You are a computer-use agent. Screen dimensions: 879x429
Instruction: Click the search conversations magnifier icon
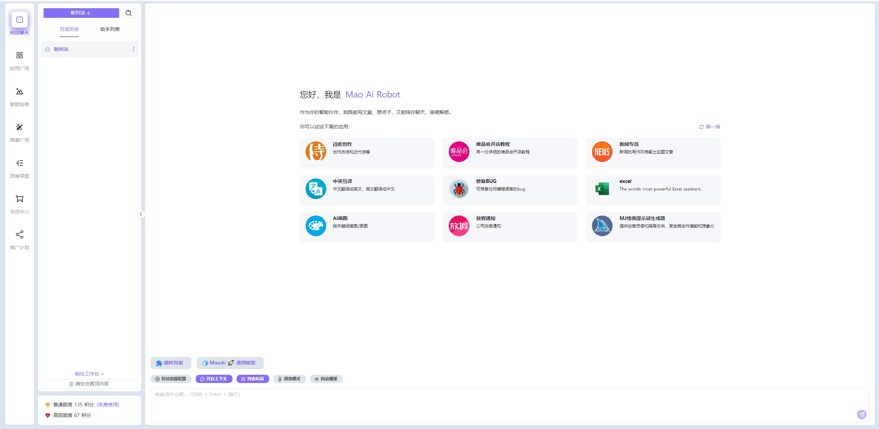point(129,13)
